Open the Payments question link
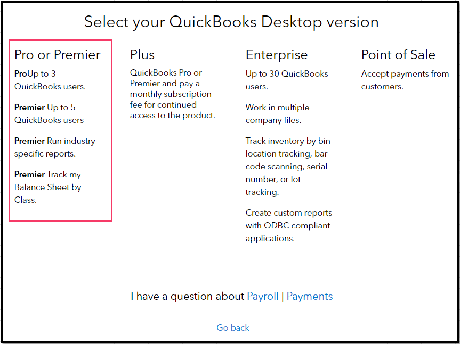This screenshot has height=344, width=460. pyautogui.click(x=310, y=297)
